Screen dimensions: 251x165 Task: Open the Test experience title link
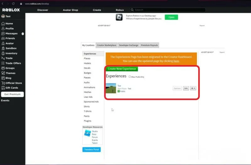[119, 86]
